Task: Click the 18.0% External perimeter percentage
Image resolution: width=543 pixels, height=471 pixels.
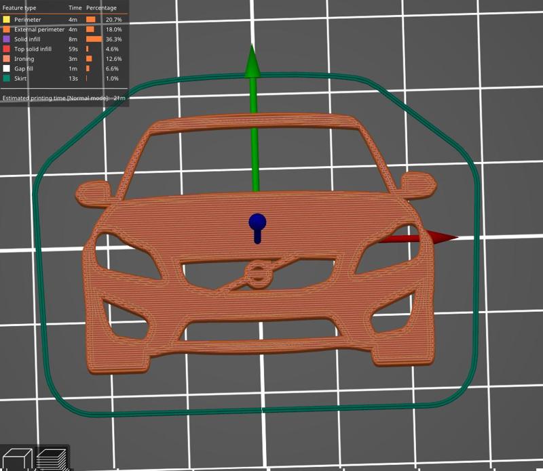Action: click(x=113, y=29)
